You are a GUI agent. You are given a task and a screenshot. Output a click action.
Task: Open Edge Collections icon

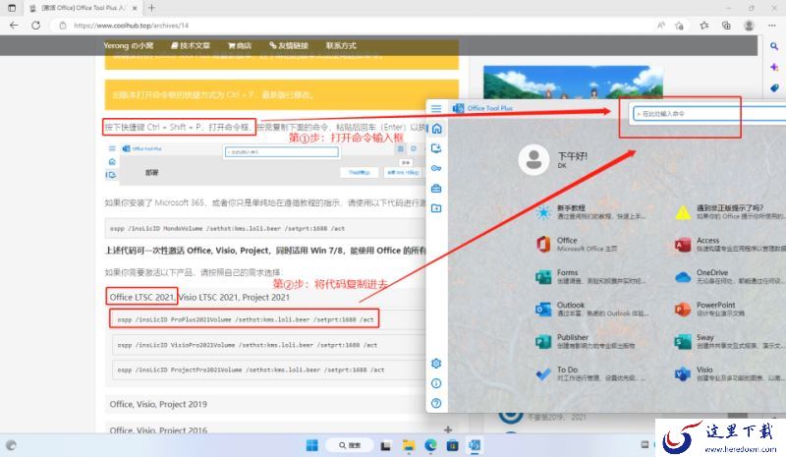click(726, 26)
